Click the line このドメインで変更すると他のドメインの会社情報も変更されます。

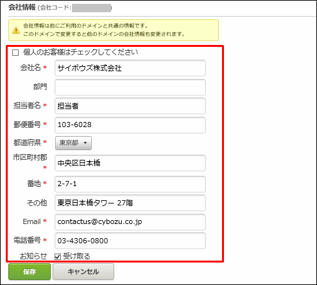point(104,34)
